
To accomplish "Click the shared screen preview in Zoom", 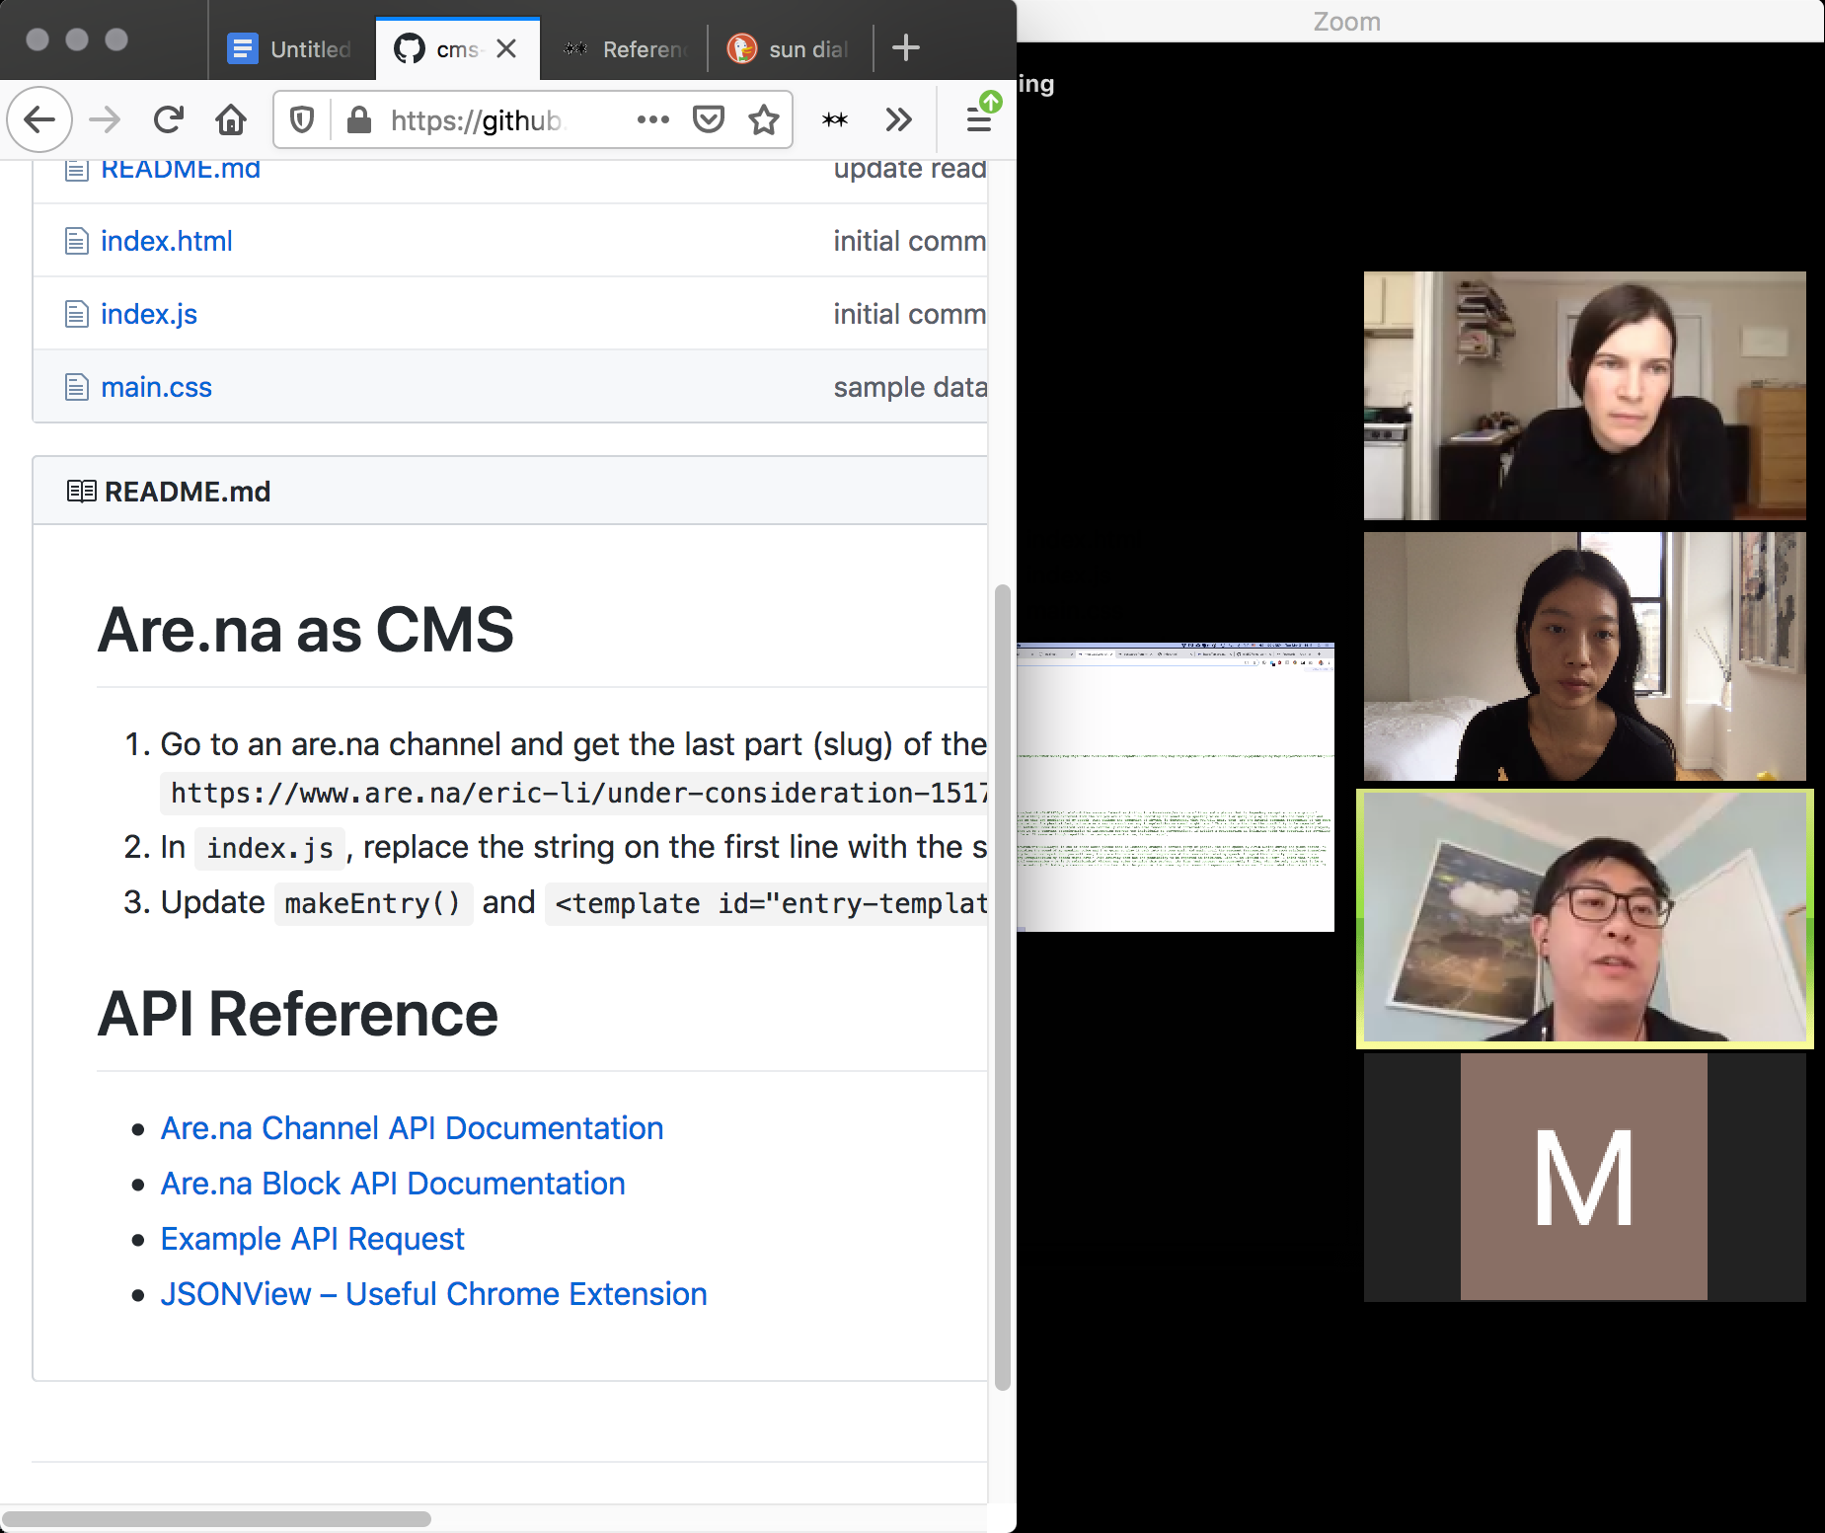I will (x=1176, y=787).
